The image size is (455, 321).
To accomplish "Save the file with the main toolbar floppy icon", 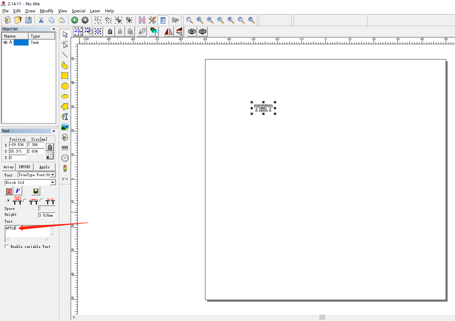I will click(x=28, y=20).
